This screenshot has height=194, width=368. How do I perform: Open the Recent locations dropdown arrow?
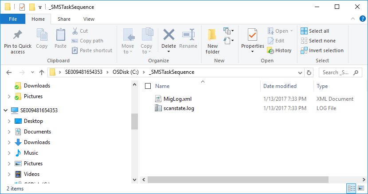32,72
